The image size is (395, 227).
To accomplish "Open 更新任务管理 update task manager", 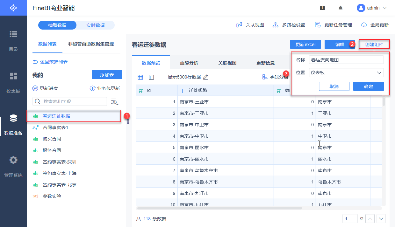I will tap(333, 25).
